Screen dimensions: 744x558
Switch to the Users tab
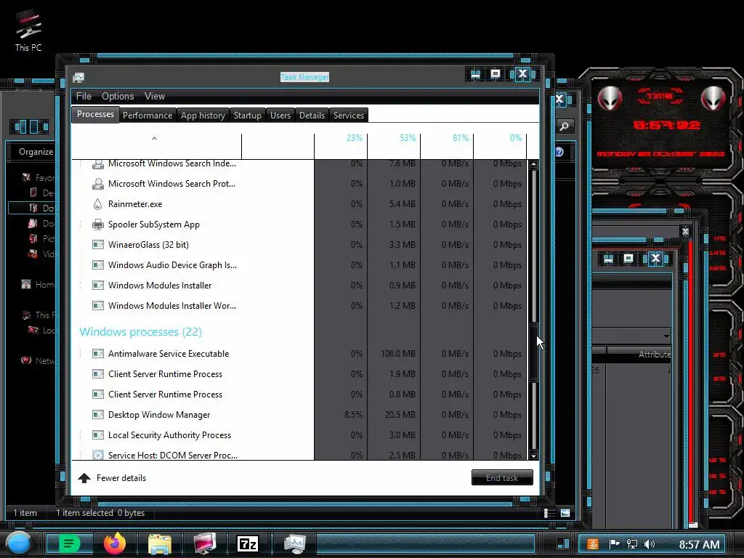tap(280, 116)
